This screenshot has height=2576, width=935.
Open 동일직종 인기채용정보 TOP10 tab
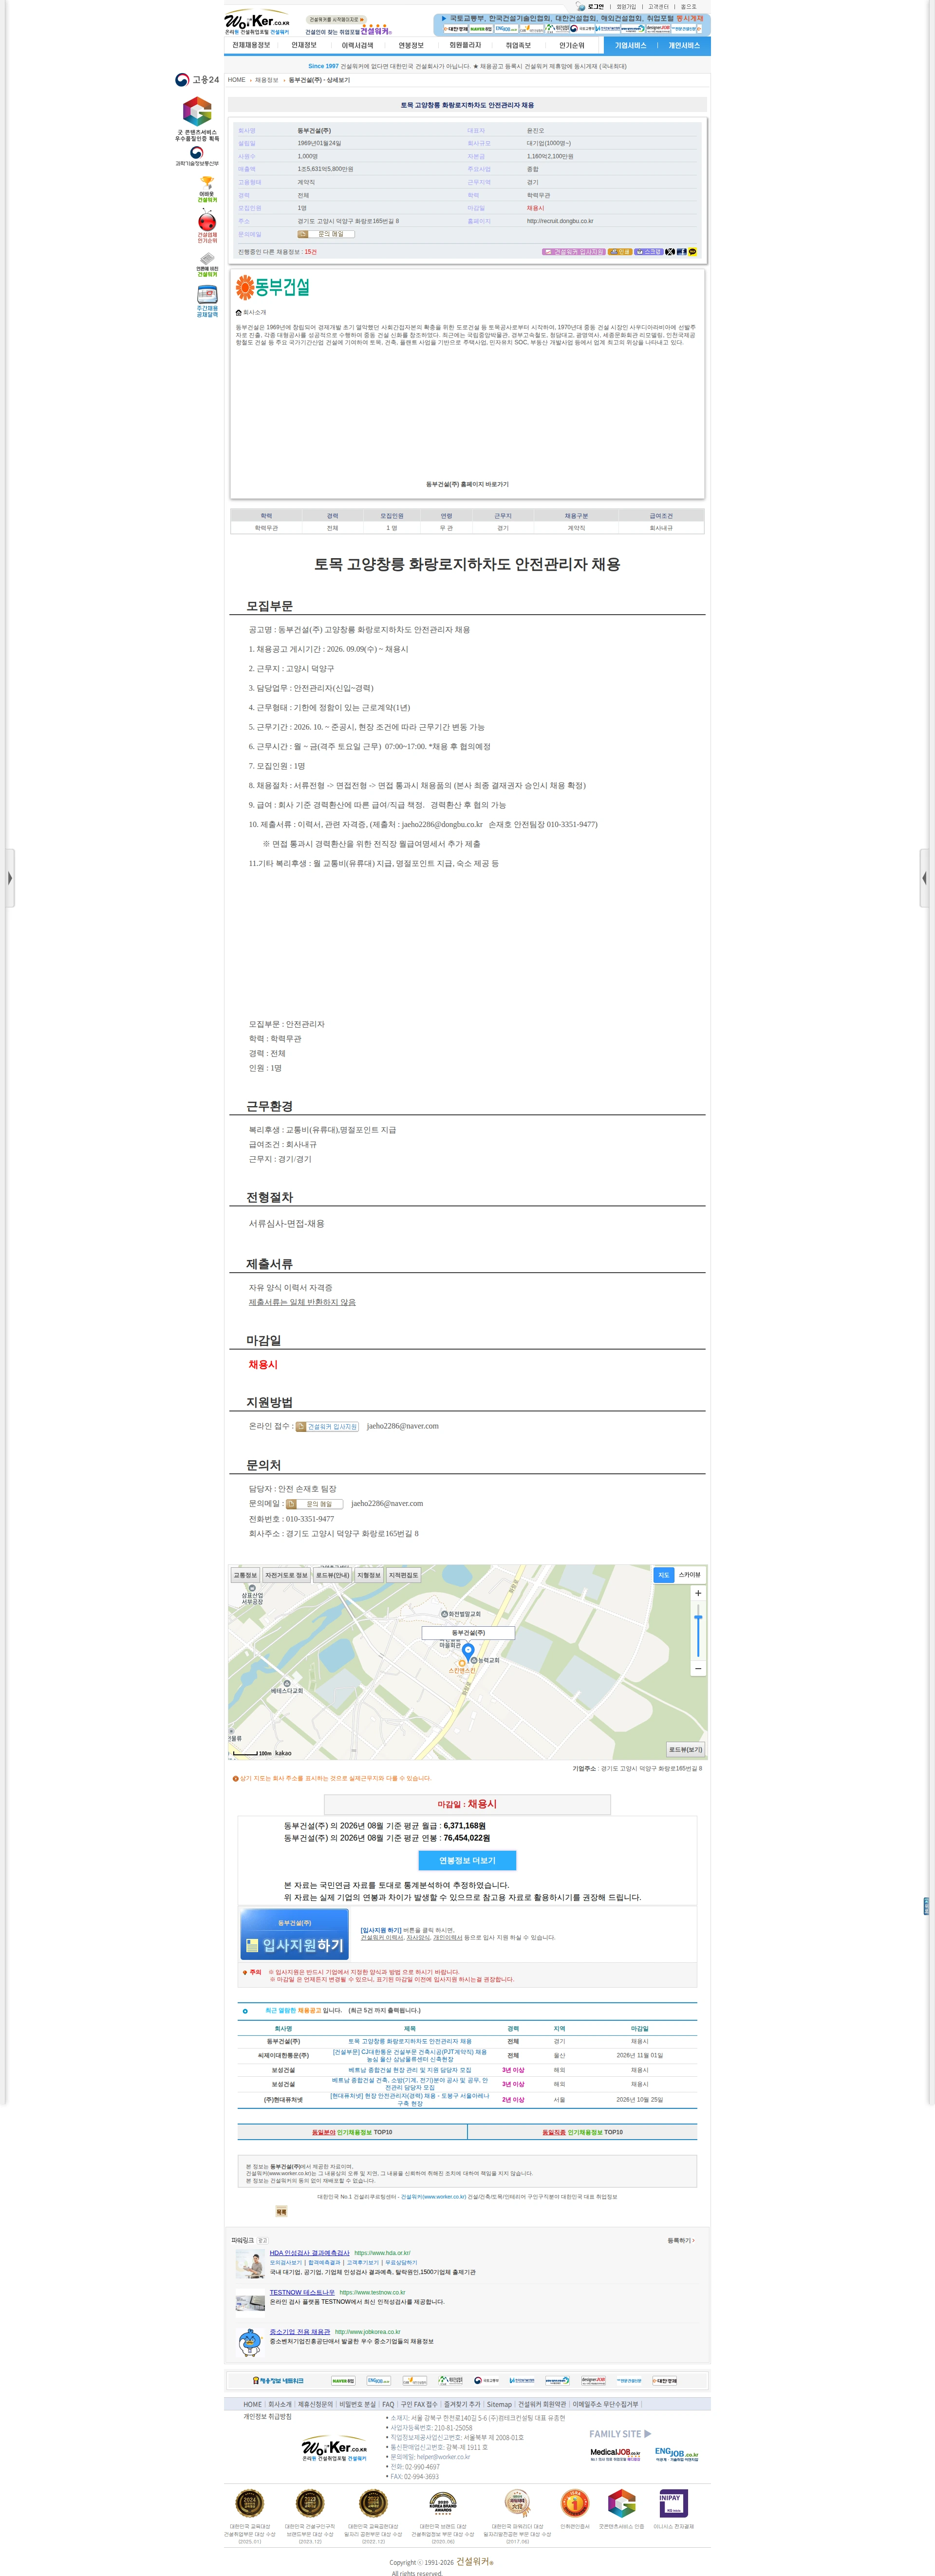click(582, 2132)
